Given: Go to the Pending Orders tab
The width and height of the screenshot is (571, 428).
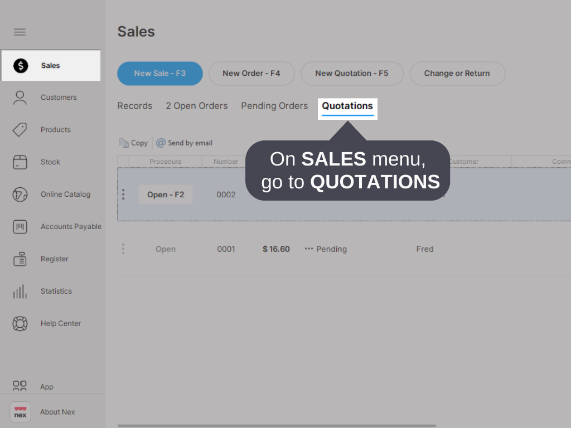Looking at the screenshot, I should [x=274, y=105].
